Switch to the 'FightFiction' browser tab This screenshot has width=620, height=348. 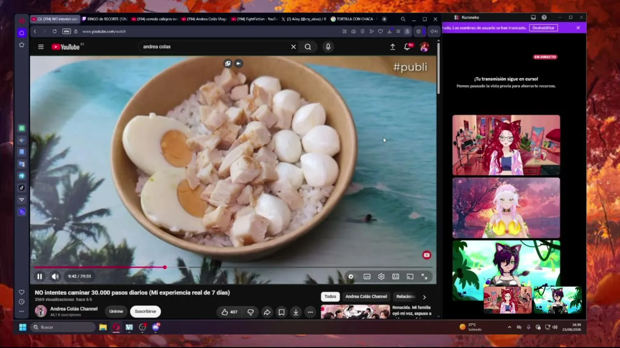[x=254, y=19]
